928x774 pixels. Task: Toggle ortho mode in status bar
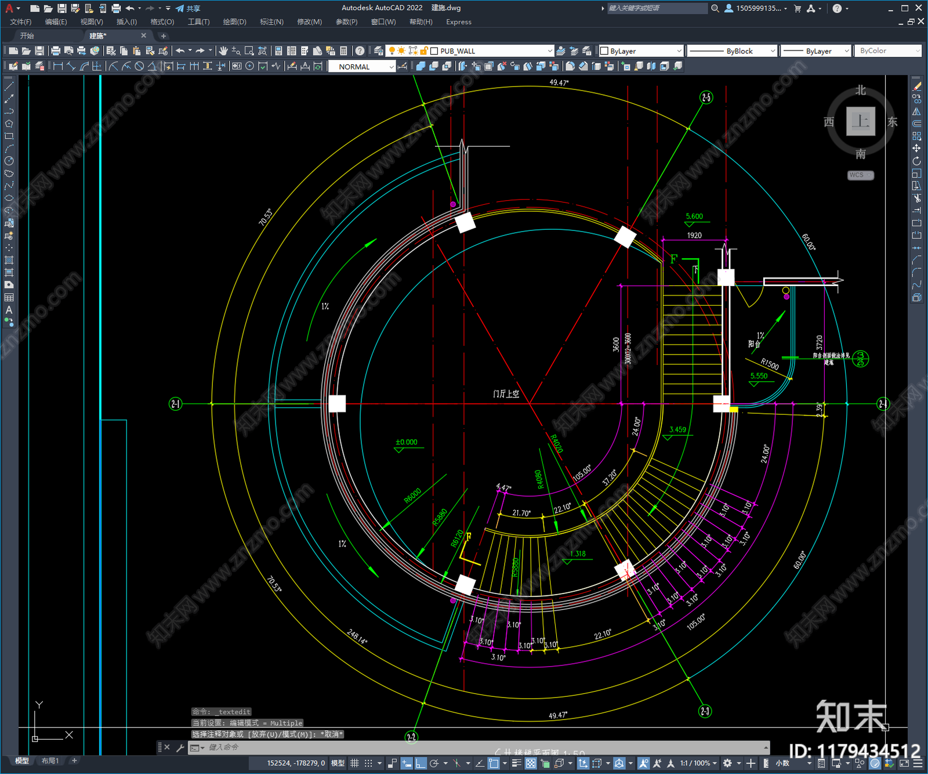(420, 764)
